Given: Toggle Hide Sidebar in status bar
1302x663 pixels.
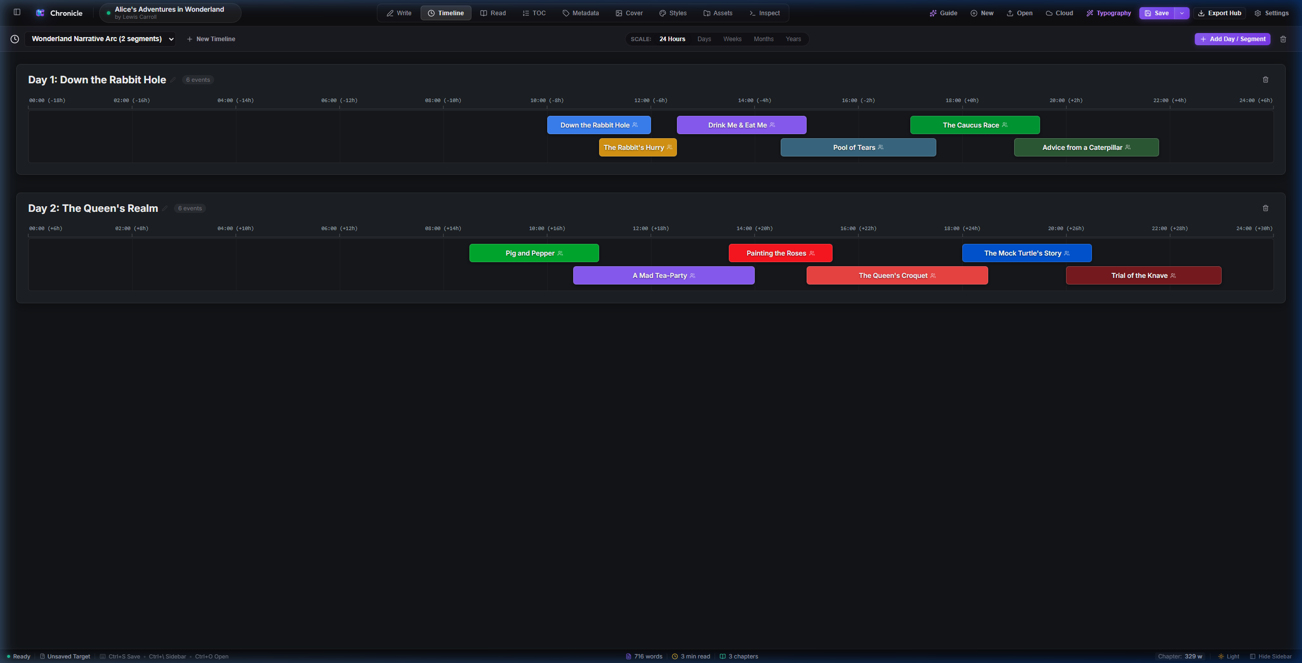Looking at the screenshot, I should tap(1270, 656).
